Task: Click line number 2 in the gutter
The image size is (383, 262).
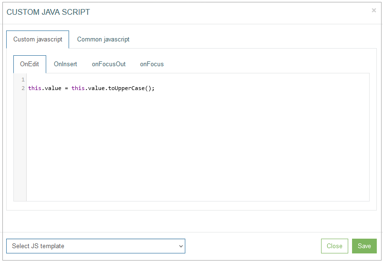Action: [23, 88]
